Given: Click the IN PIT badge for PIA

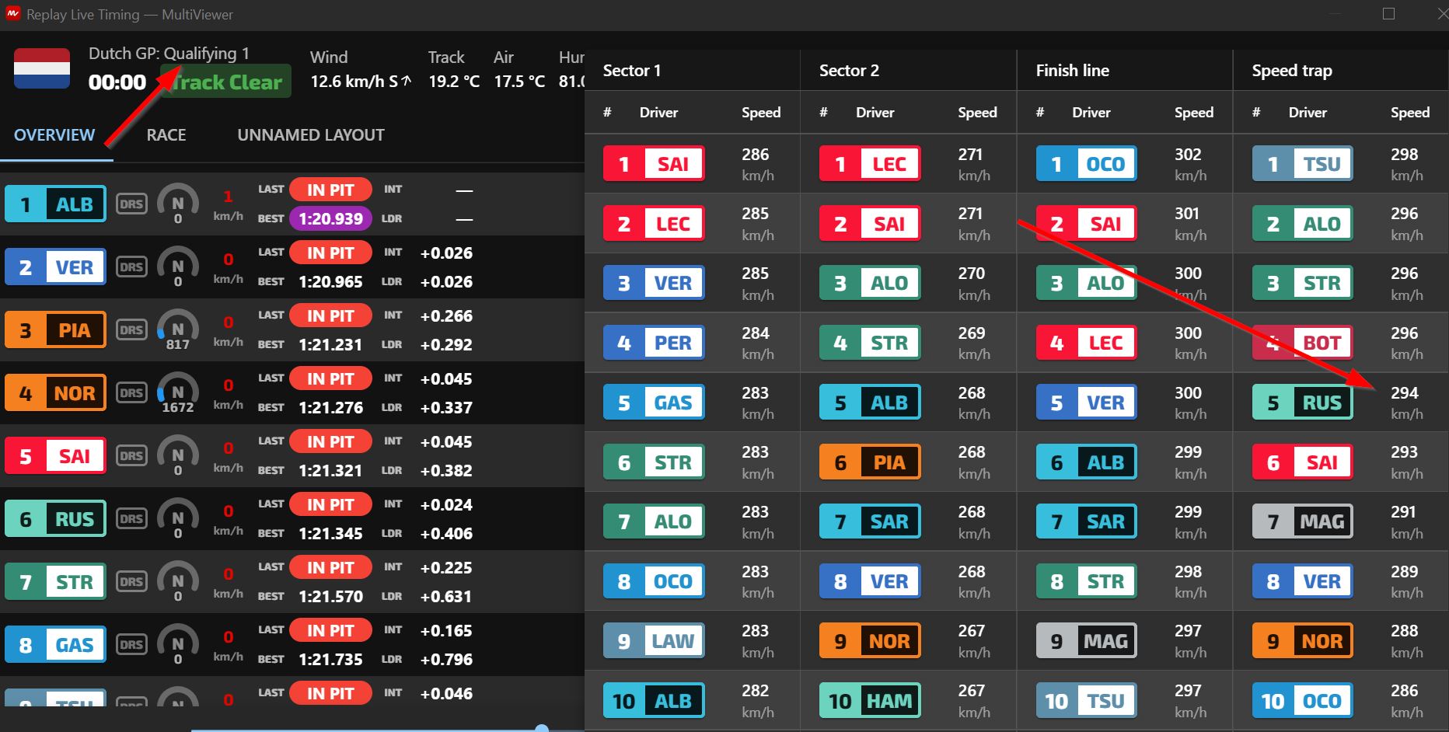Looking at the screenshot, I should [330, 315].
